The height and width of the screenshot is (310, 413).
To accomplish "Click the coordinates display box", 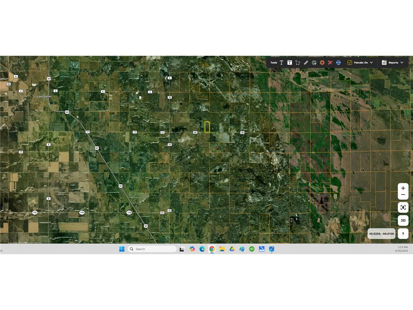I will pos(381,234).
